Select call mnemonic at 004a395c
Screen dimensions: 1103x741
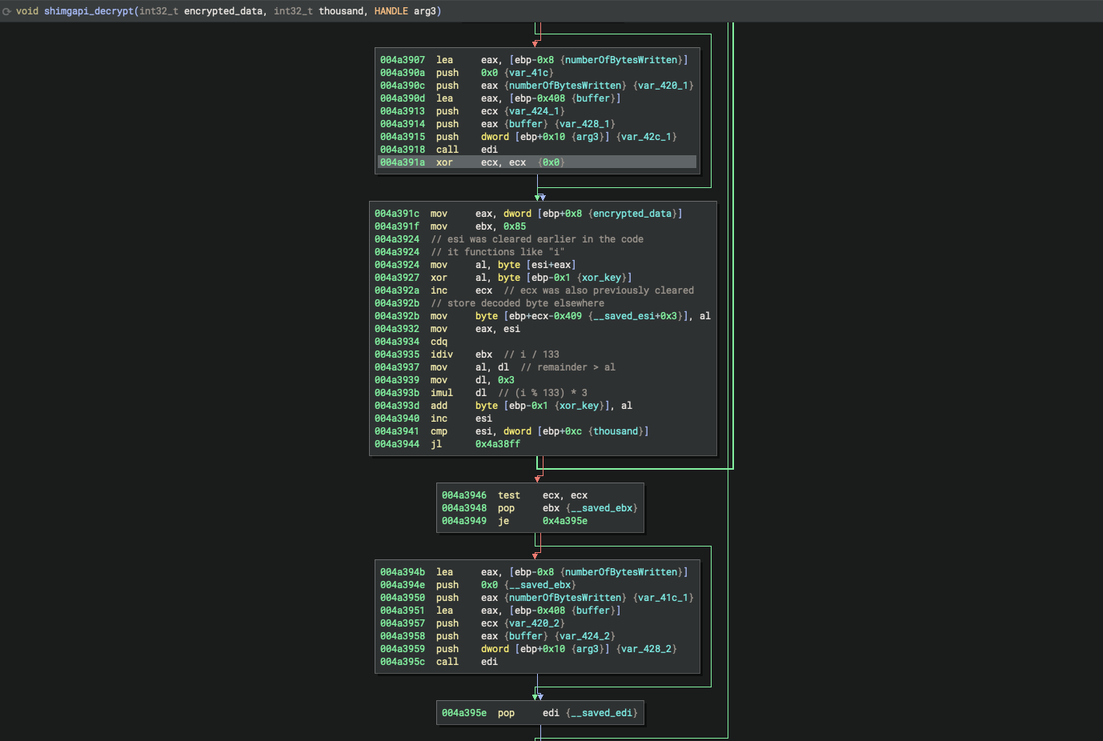[x=447, y=662]
